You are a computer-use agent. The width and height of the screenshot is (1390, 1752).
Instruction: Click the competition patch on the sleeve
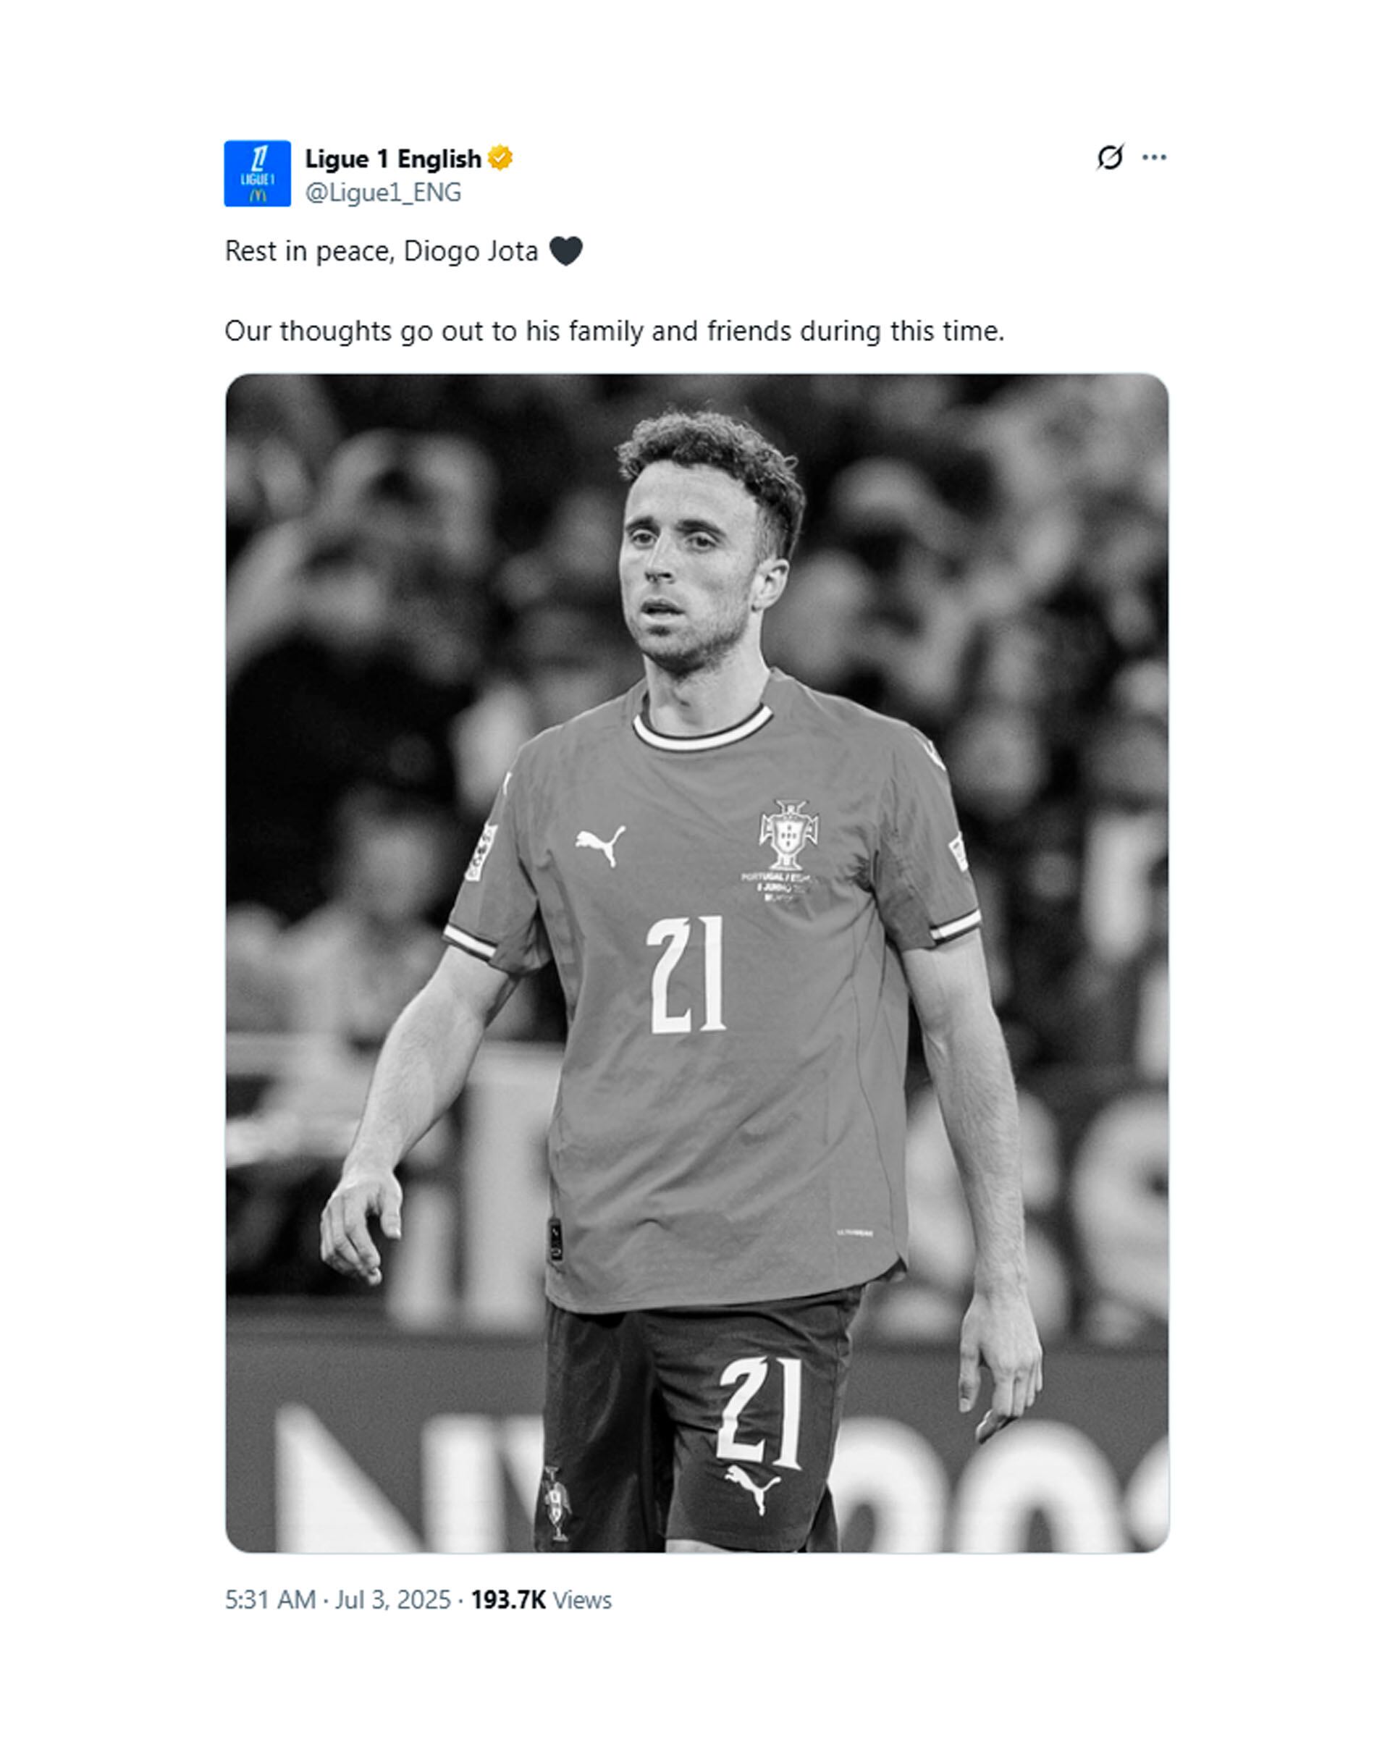[x=481, y=851]
